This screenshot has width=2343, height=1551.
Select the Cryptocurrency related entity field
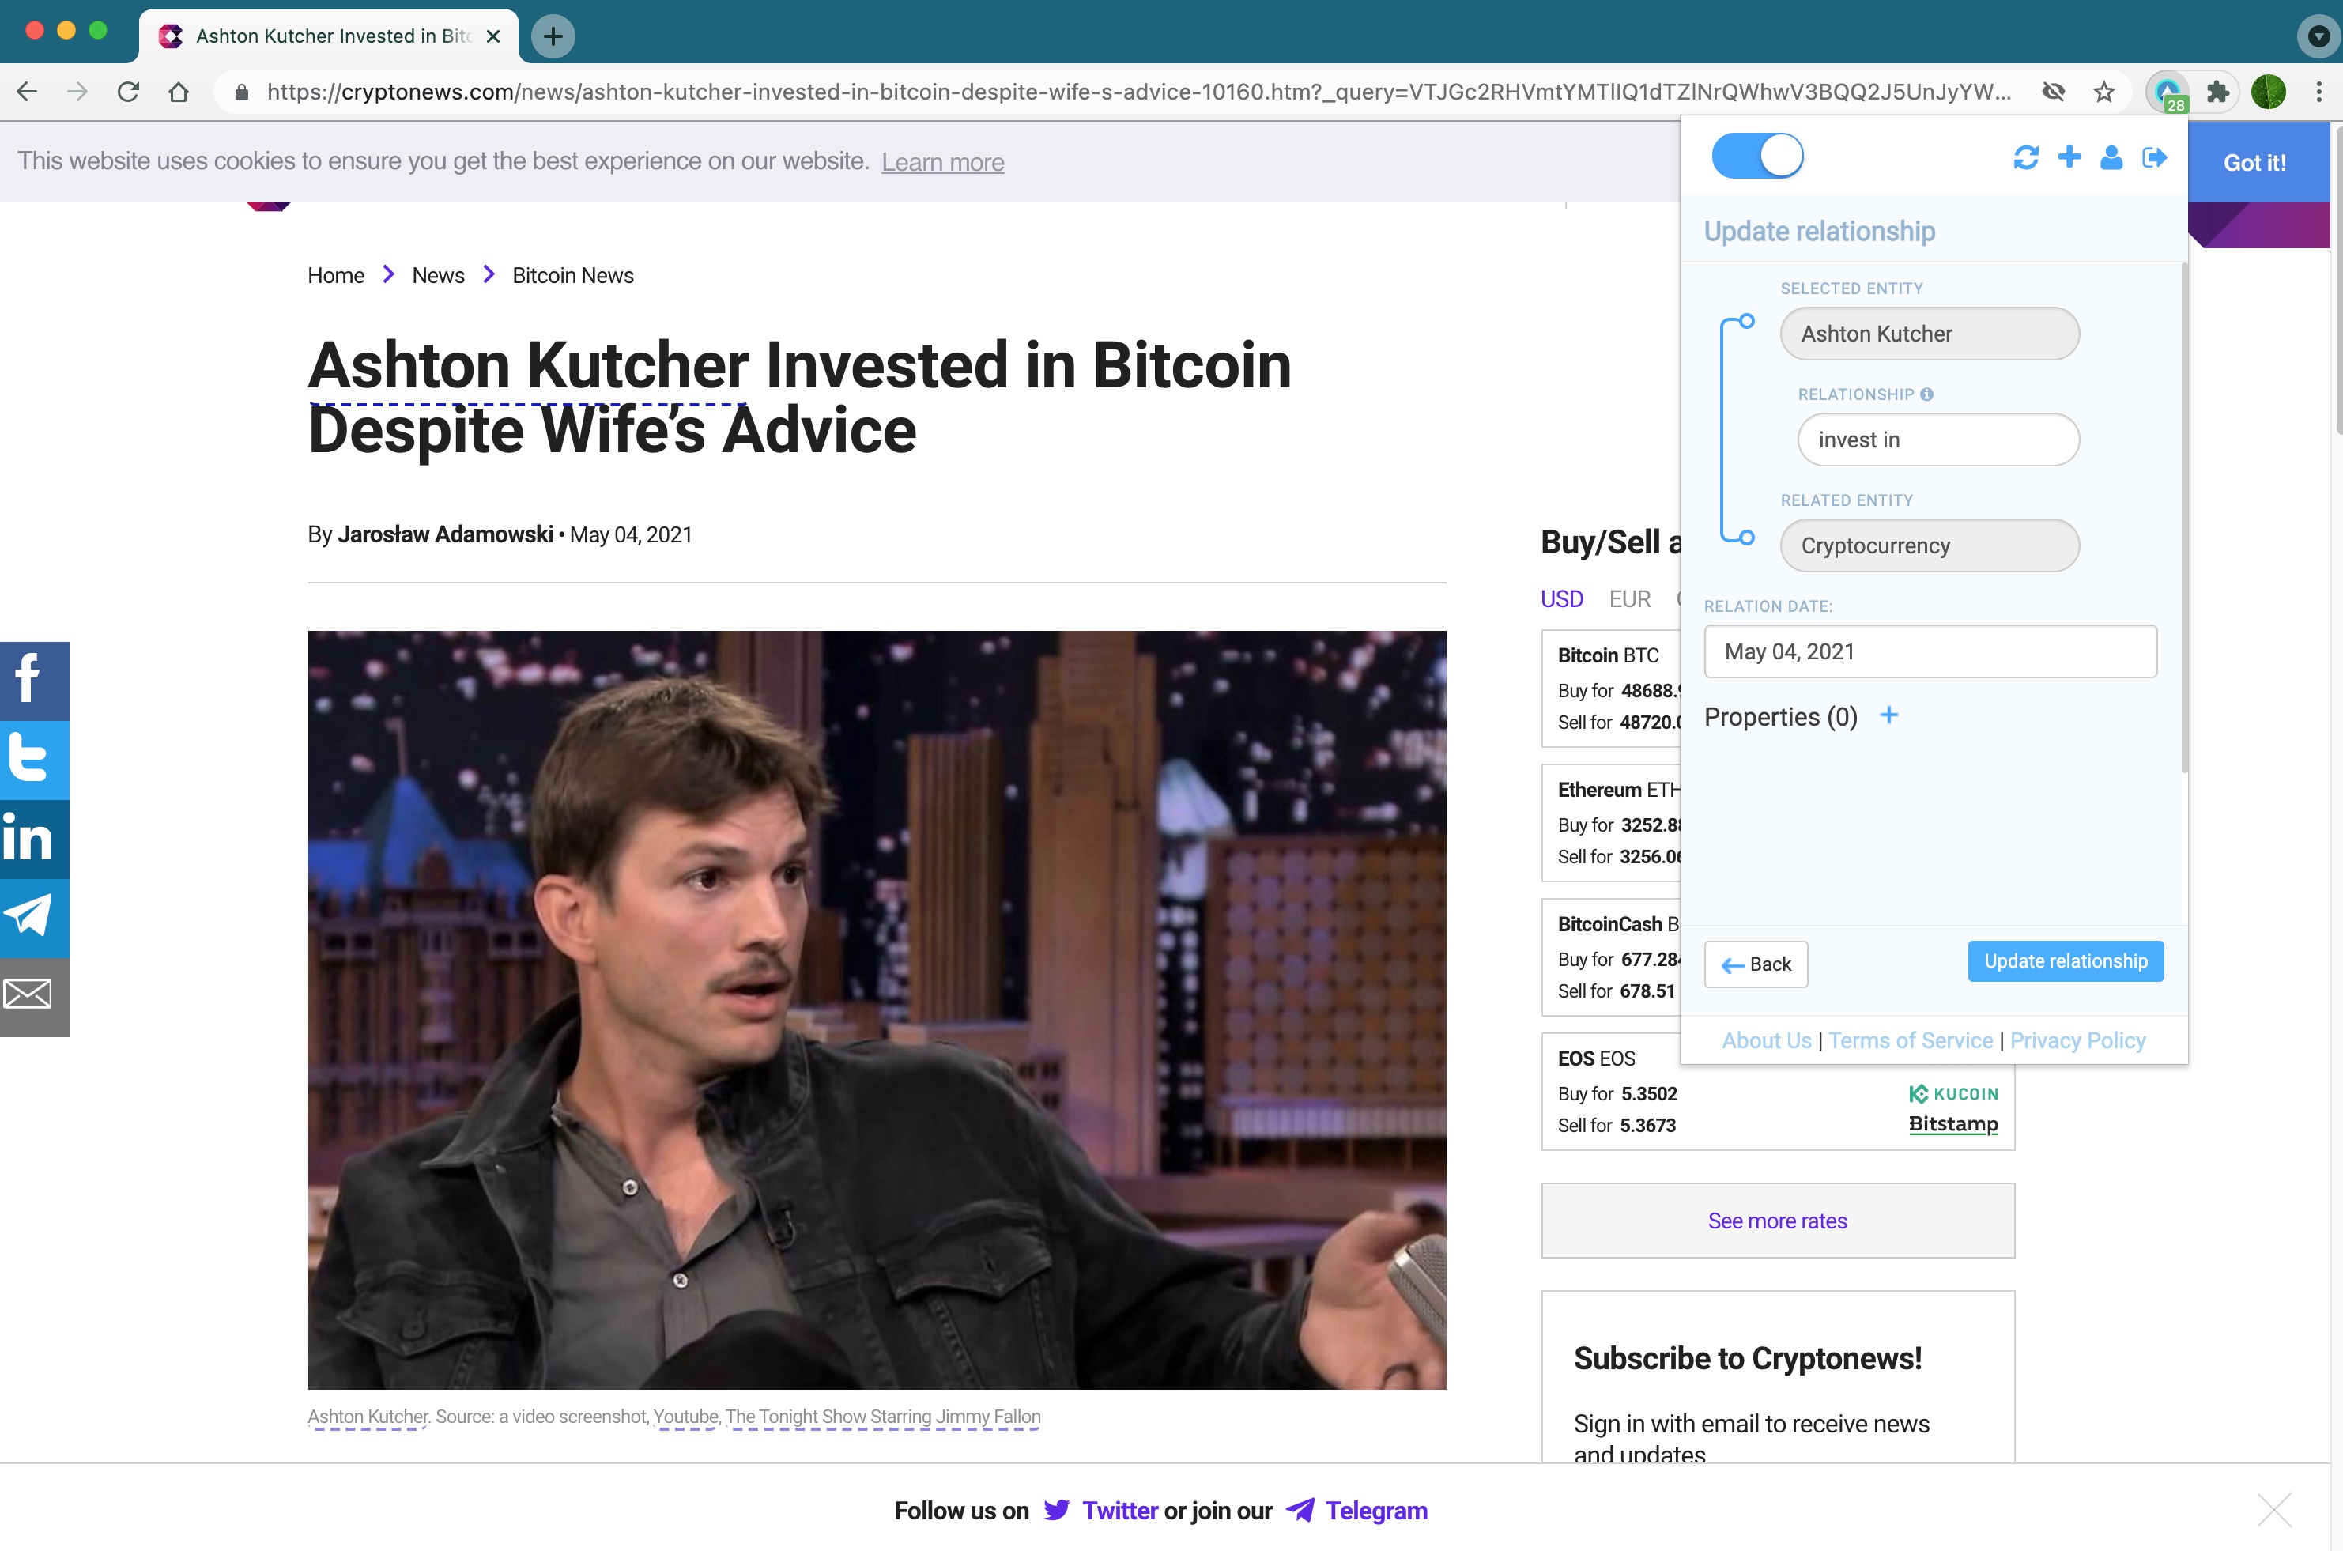click(1930, 545)
